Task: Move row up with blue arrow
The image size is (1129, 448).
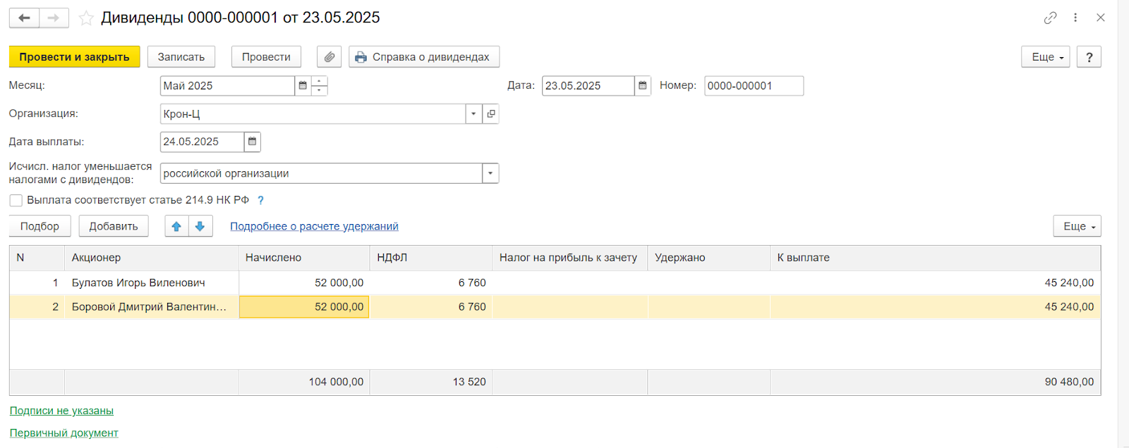Action: point(176,226)
